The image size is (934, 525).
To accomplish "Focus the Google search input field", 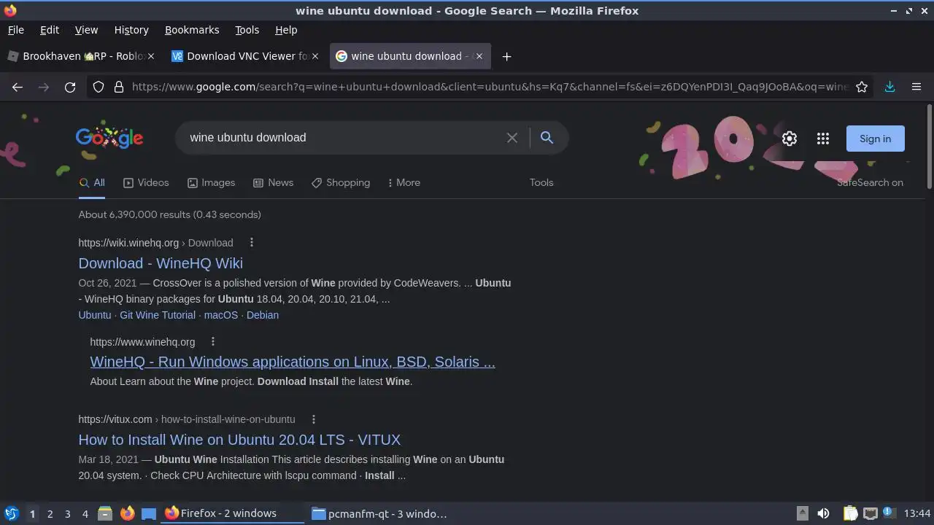I will (x=343, y=138).
